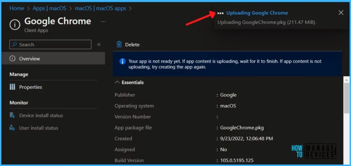Collapse the Essentials section chevron

(117, 82)
